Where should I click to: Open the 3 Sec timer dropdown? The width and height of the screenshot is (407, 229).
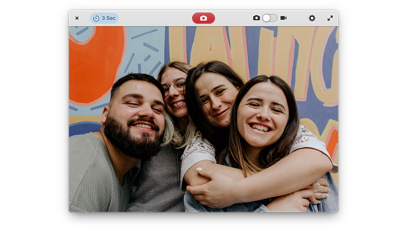pos(104,18)
